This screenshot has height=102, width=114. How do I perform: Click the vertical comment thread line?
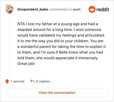click(x=10, y=44)
